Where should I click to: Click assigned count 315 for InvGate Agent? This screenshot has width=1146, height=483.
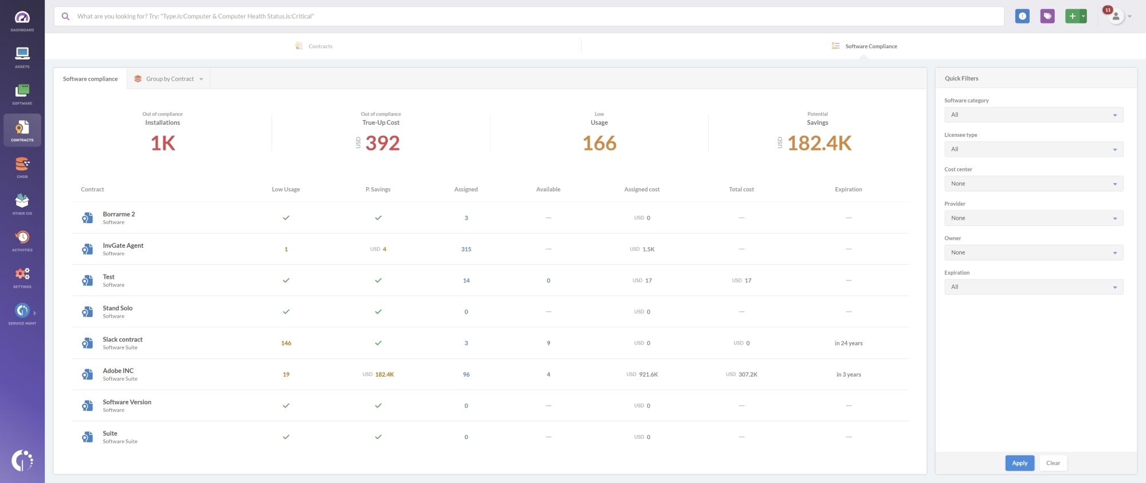tap(466, 250)
